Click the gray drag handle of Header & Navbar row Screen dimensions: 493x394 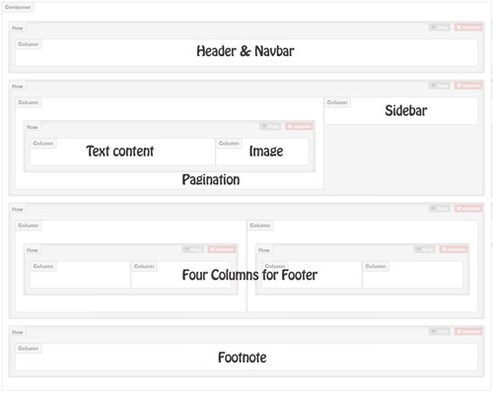pyautogui.click(x=439, y=28)
